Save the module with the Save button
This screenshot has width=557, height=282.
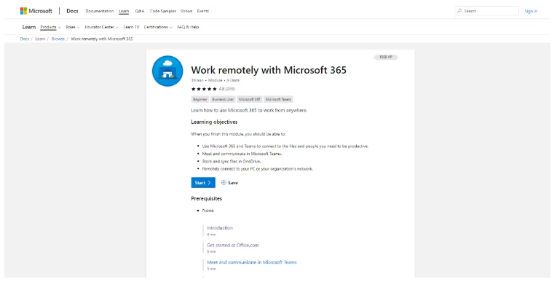[x=230, y=182]
